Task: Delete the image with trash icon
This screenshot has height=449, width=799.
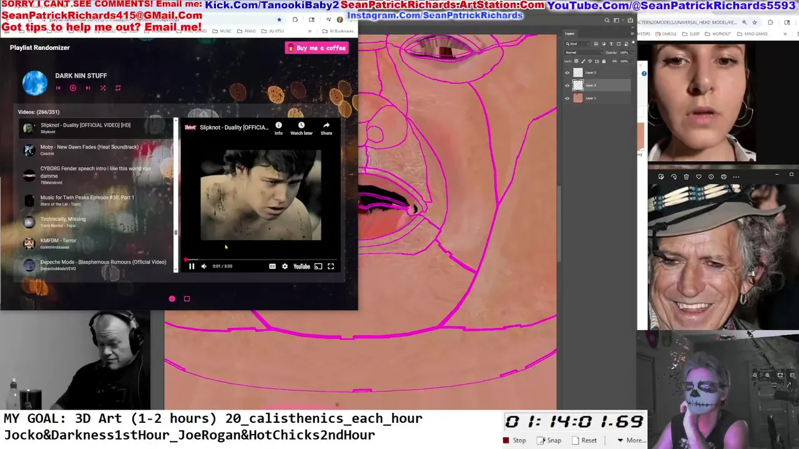Action: click(686, 176)
